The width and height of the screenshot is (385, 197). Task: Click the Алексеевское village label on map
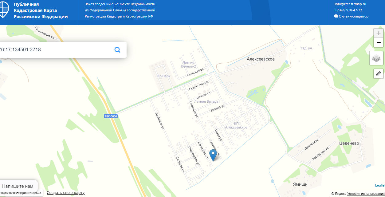261,59
